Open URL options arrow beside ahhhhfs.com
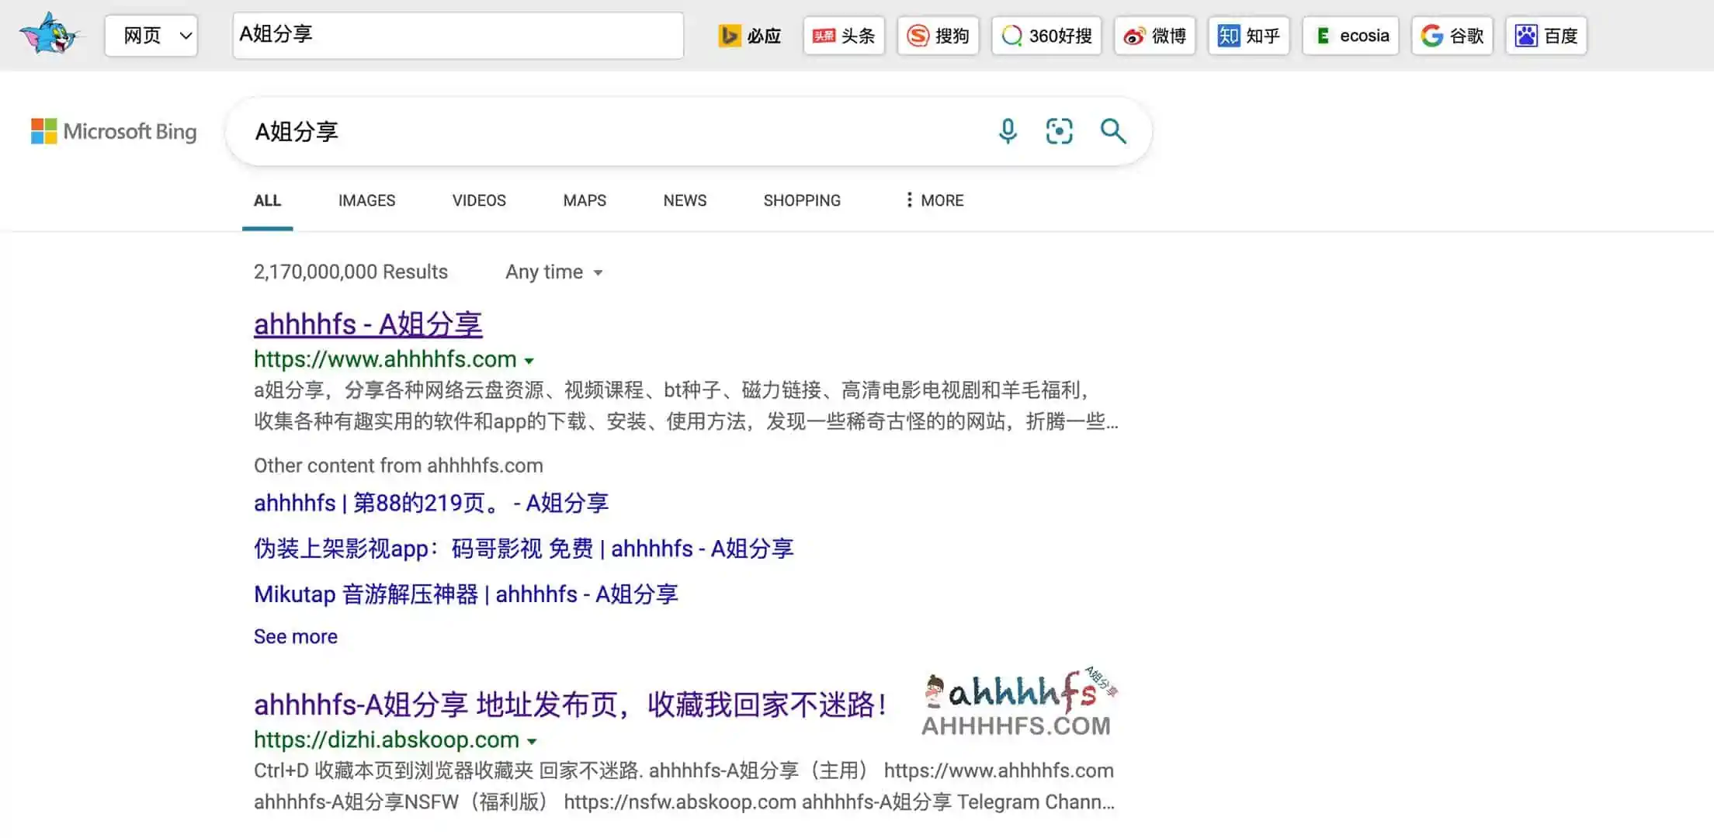Screen dimensions: 1714x838 530,360
